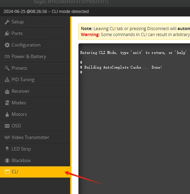This screenshot has height=194, width=190.
Task: Click the red Warning text in notice
Action: tap(90, 35)
